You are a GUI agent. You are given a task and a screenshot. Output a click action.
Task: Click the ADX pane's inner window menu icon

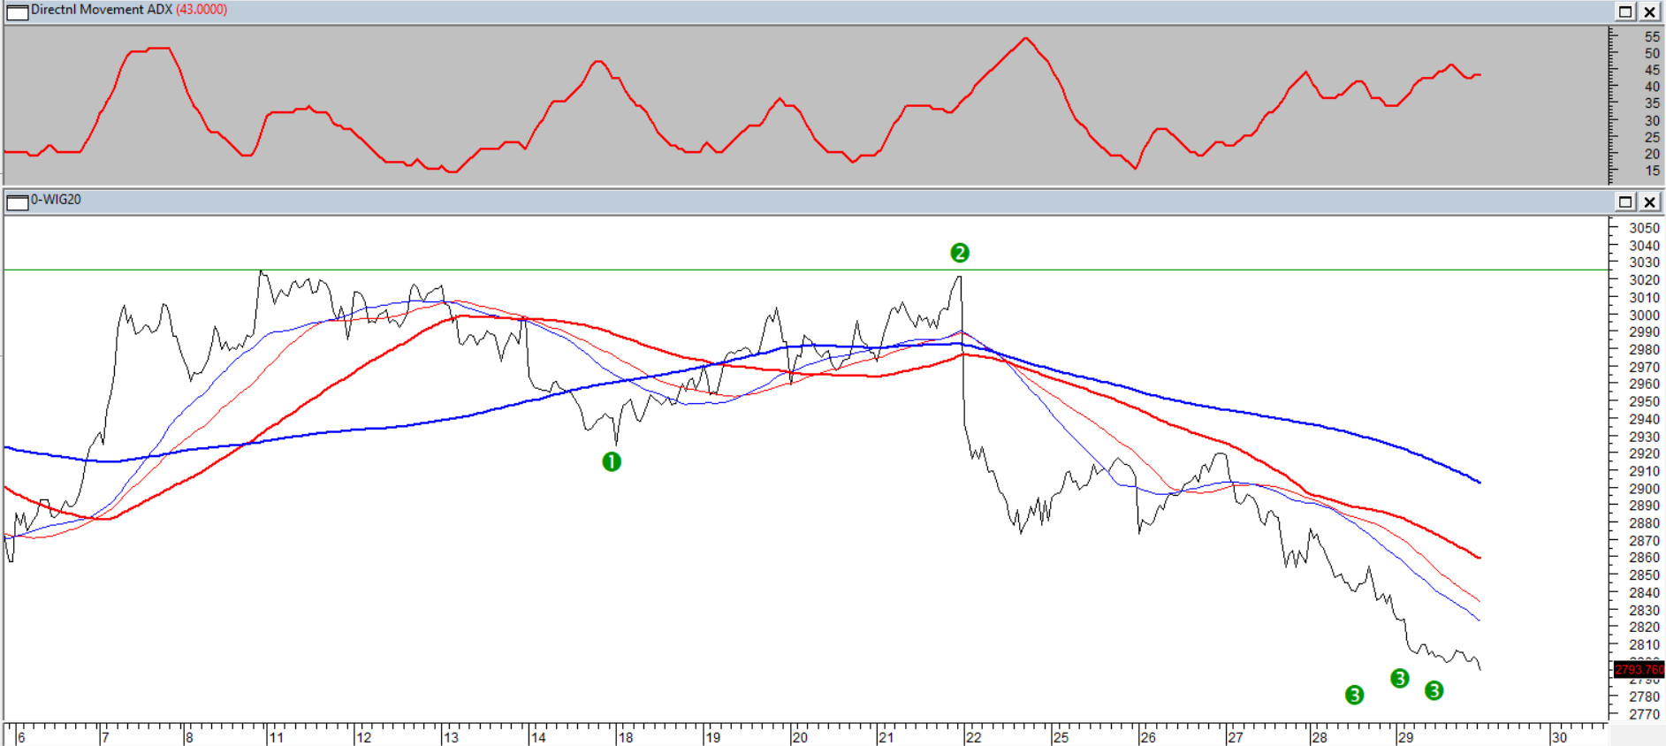coord(17,11)
